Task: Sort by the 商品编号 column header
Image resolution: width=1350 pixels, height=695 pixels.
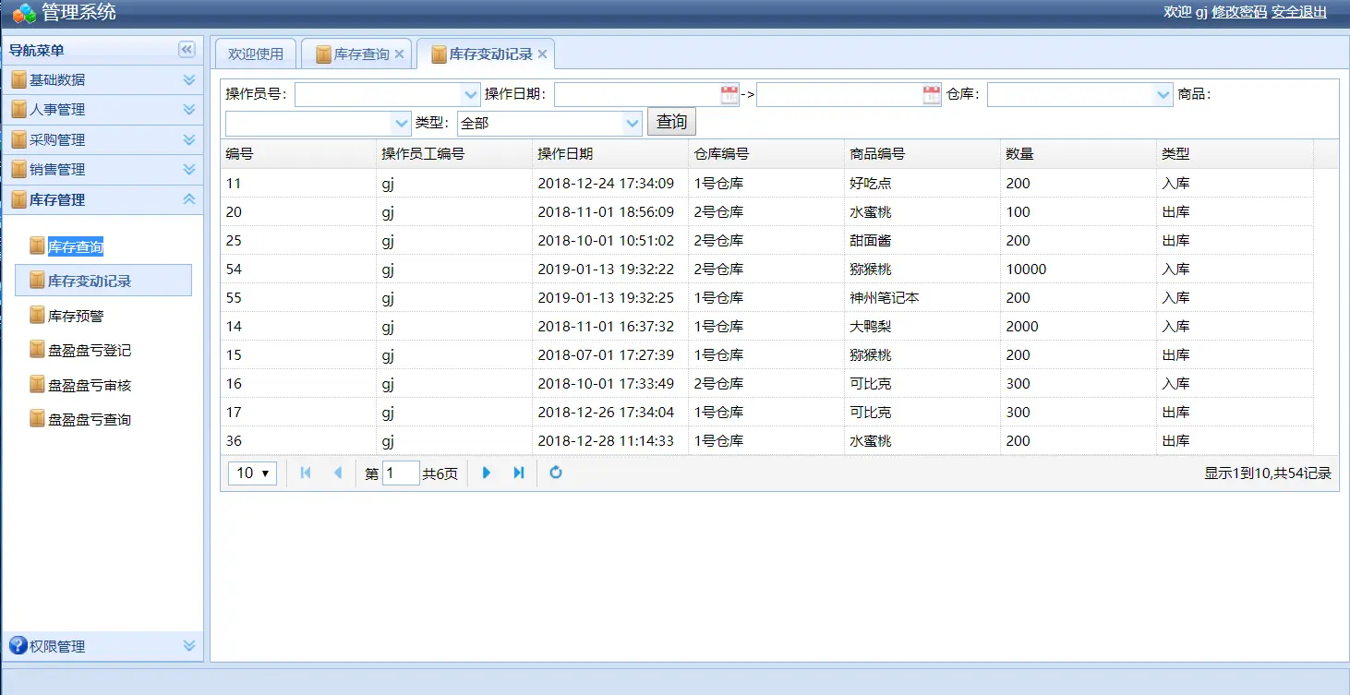Action: (922, 154)
